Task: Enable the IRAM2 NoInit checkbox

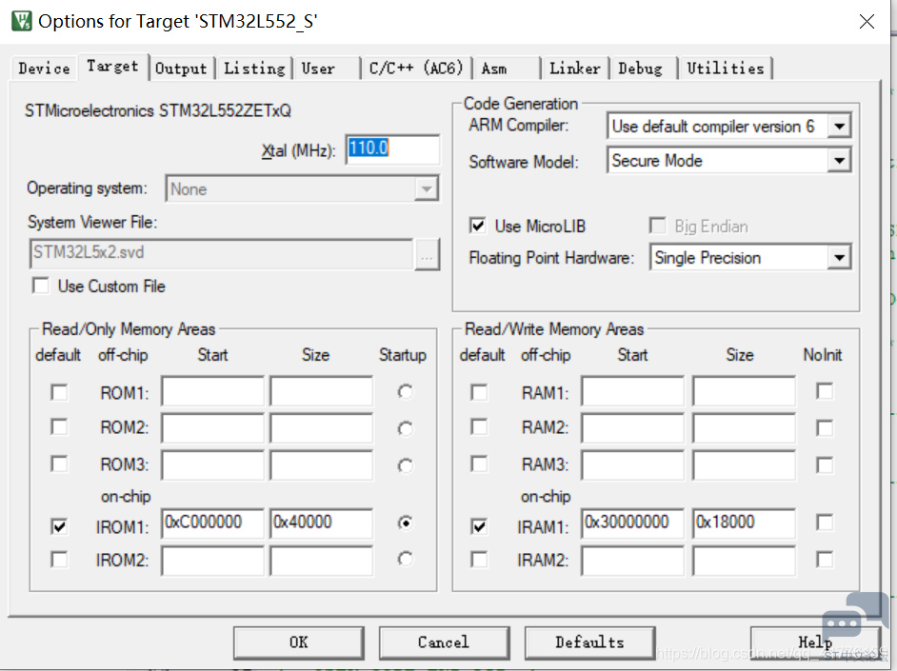Action: click(x=825, y=559)
